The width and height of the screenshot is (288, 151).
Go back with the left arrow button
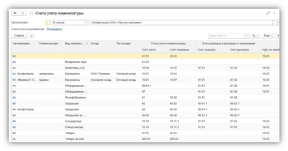[15, 13]
